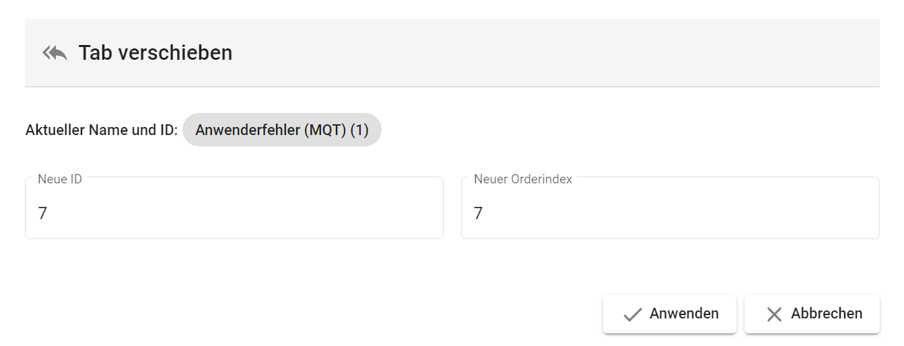Click the divider line below the dialog header
The width and height of the screenshot is (904, 346).
coord(452,87)
